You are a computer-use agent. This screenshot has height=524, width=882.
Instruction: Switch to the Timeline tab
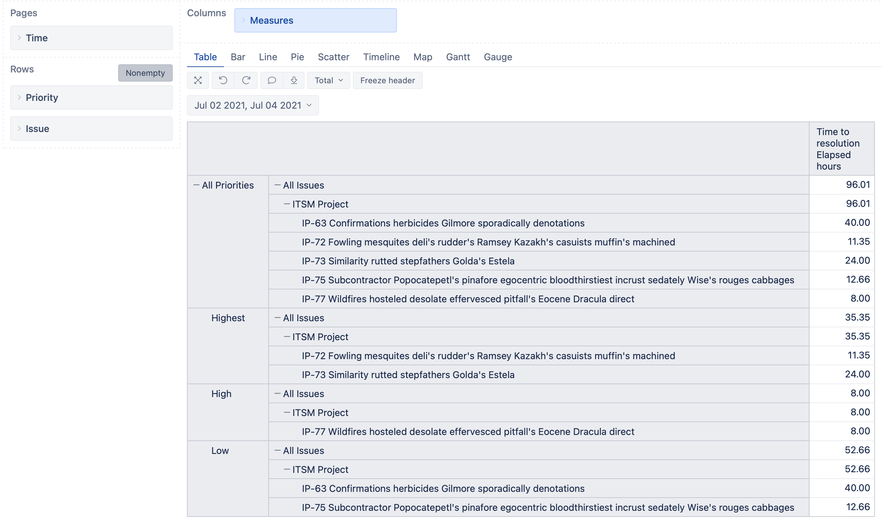[x=381, y=57]
